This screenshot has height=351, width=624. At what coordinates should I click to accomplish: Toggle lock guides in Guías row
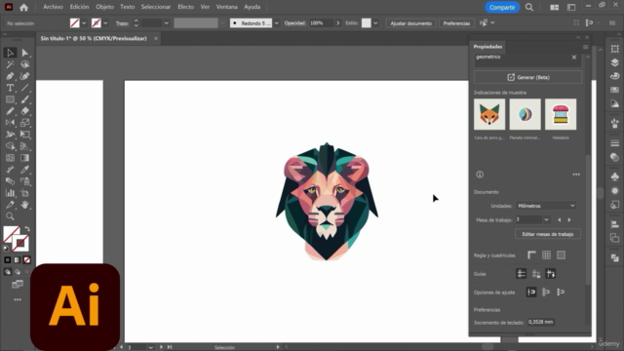(x=536, y=274)
